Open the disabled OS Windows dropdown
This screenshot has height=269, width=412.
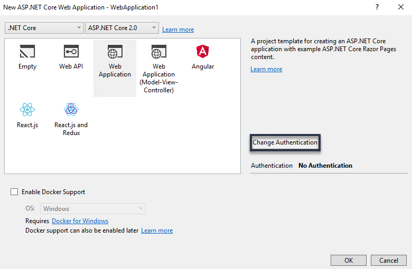pos(93,209)
